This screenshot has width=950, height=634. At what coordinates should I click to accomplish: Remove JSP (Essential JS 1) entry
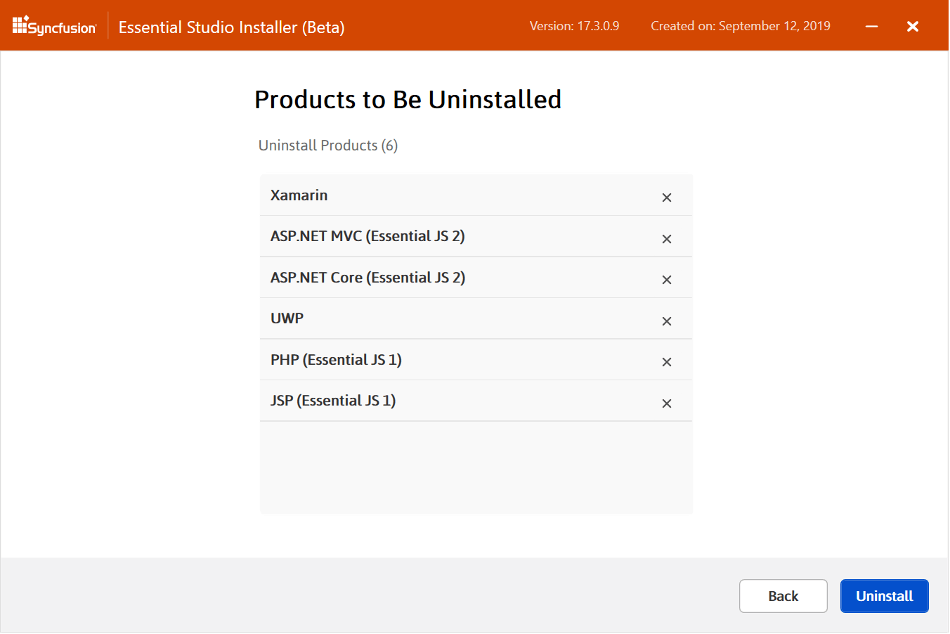tap(667, 403)
